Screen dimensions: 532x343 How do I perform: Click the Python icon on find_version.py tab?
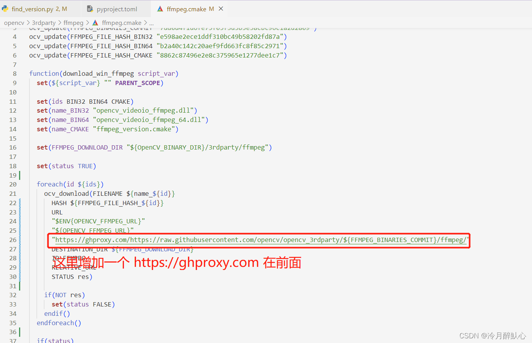5,9
